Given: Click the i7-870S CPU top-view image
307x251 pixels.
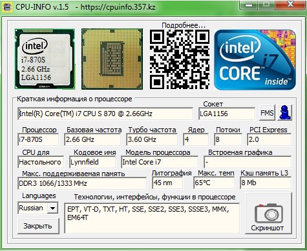Looking at the screenshot, I should pos(45,59).
